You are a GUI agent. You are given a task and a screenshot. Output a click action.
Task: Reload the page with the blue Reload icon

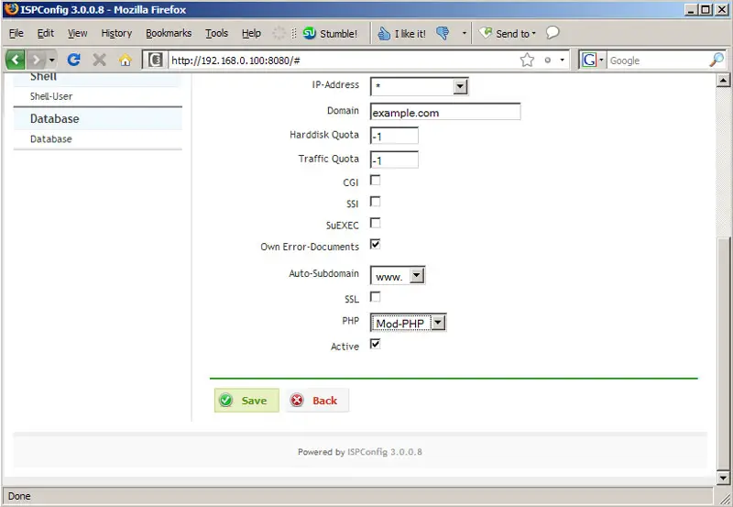pos(74,60)
